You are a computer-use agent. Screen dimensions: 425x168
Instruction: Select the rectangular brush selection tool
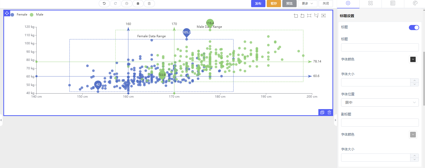[x=309, y=16]
